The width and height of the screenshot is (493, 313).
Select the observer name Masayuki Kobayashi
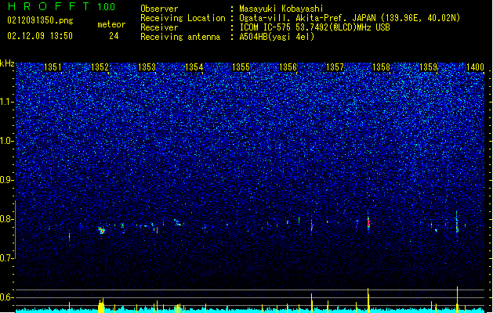pyautogui.click(x=281, y=9)
